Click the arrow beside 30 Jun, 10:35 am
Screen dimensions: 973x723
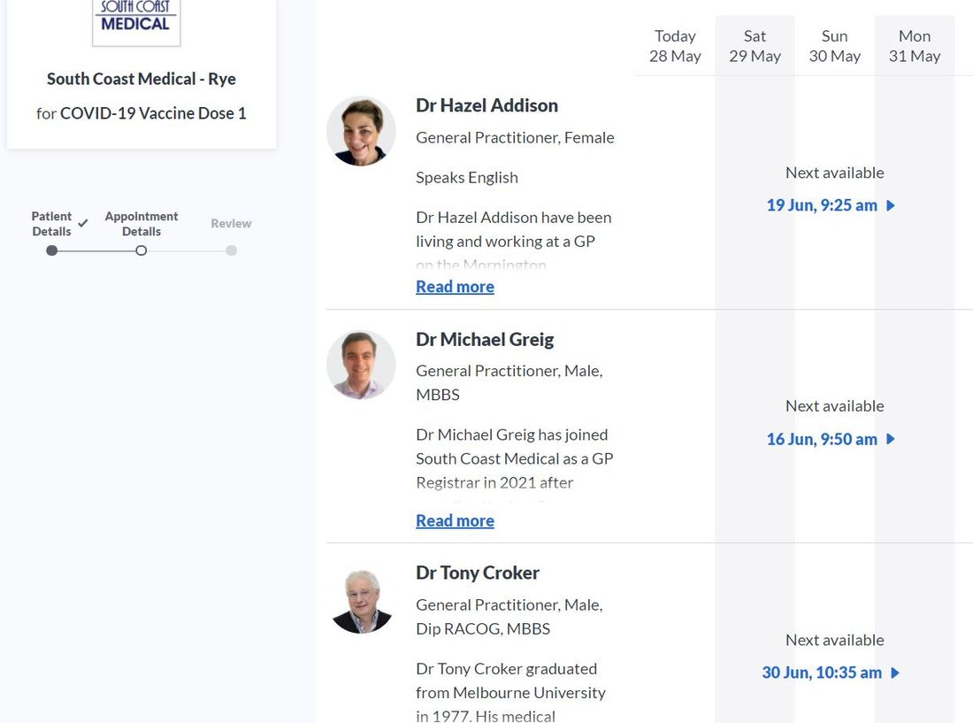(895, 673)
